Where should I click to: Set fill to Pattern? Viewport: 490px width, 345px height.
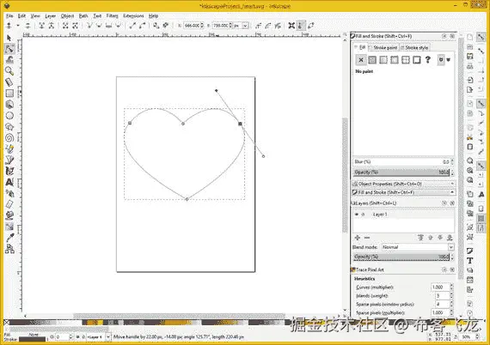click(x=406, y=60)
